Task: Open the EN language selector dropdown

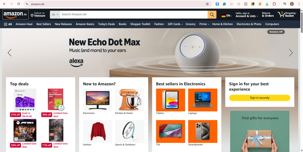Action: 227,16
